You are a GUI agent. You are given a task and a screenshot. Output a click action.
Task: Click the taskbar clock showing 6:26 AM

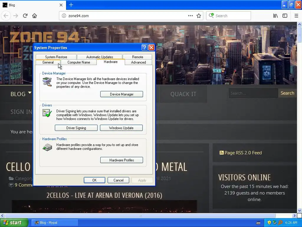[291, 223]
